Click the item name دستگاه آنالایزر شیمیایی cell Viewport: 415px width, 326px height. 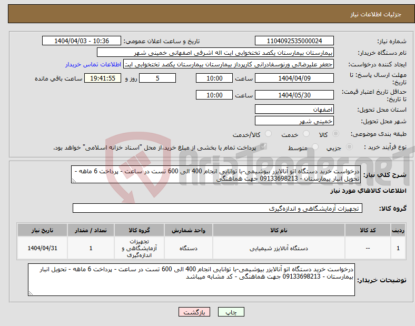point(279,248)
